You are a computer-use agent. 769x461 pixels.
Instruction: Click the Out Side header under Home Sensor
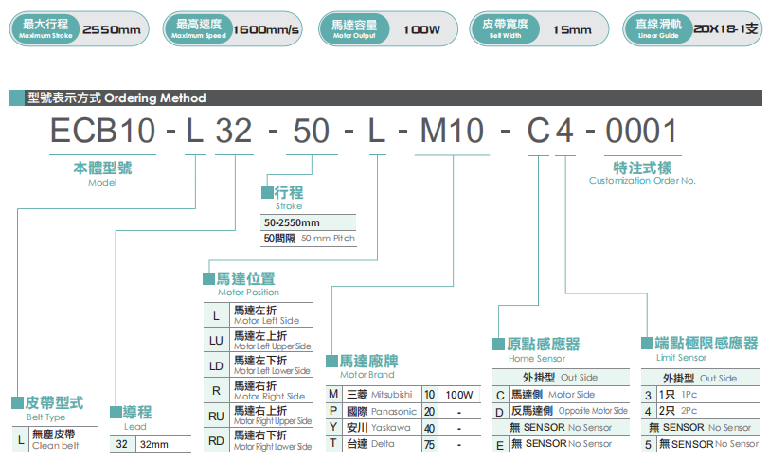(561, 378)
